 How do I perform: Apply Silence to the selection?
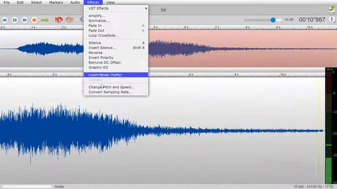[x=116, y=43]
